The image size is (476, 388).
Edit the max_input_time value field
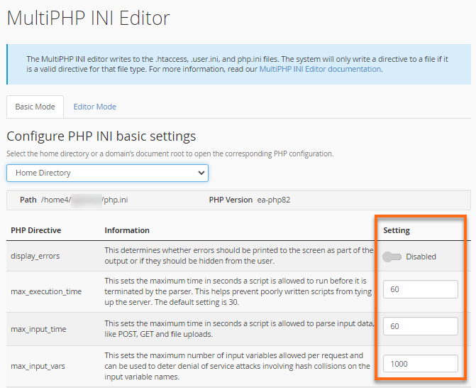click(x=421, y=326)
